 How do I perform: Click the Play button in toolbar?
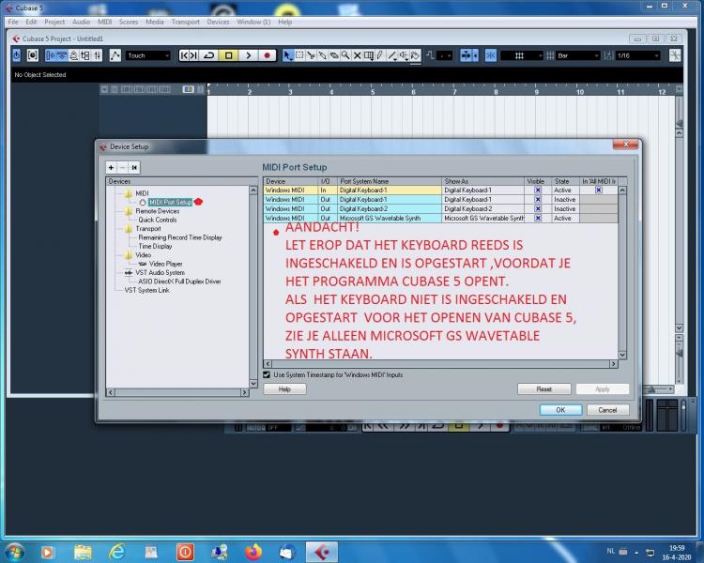[x=249, y=55]
